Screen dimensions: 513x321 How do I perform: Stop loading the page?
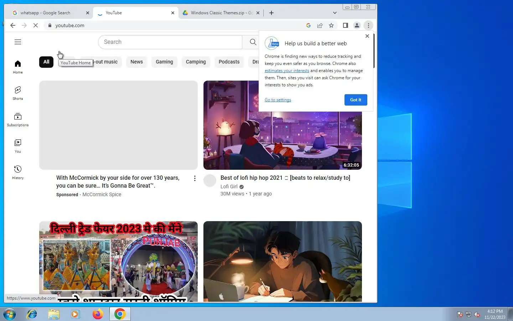[x=36, y=25]
